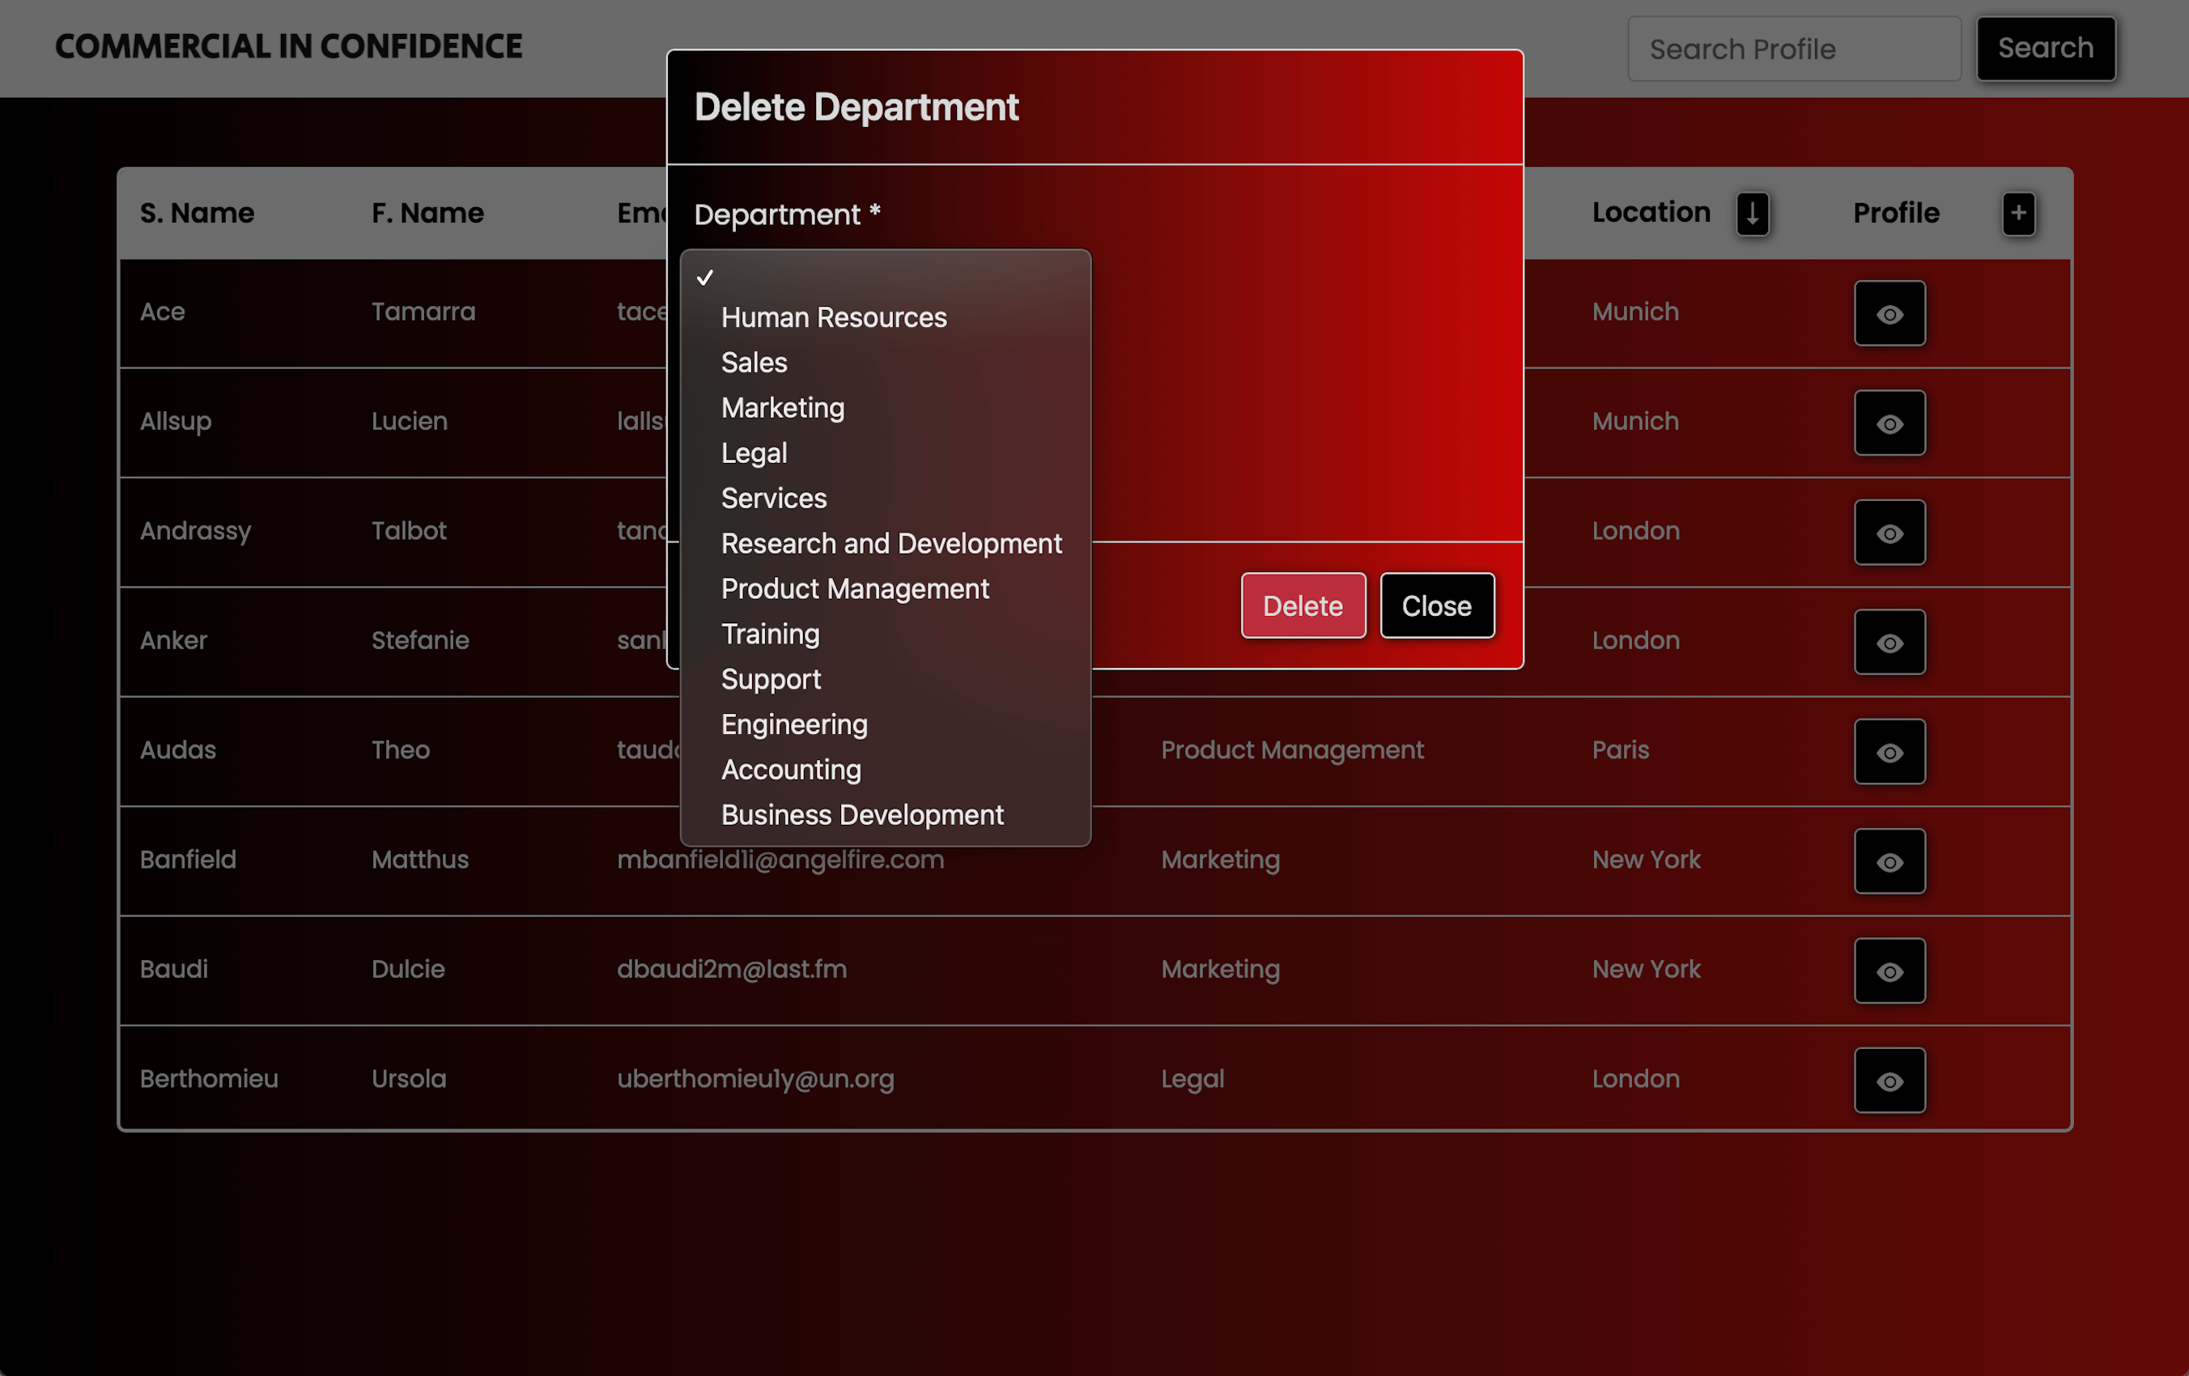This screenshot has width=2189, height=1376.
Task: Confirm with the red Delete button
Action: click(x=1303, y=605)
